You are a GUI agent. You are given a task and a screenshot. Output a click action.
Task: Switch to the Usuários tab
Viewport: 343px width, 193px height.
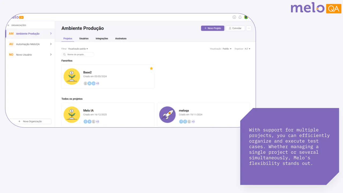click(84, 39)
